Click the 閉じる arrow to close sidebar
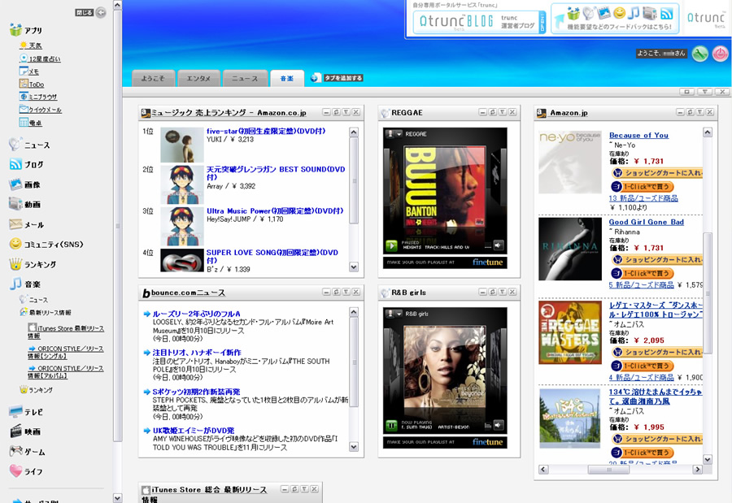 (101, 13)
